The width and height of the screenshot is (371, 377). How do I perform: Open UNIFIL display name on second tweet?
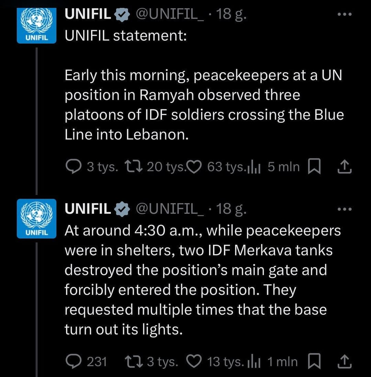(x=88, y=209)
